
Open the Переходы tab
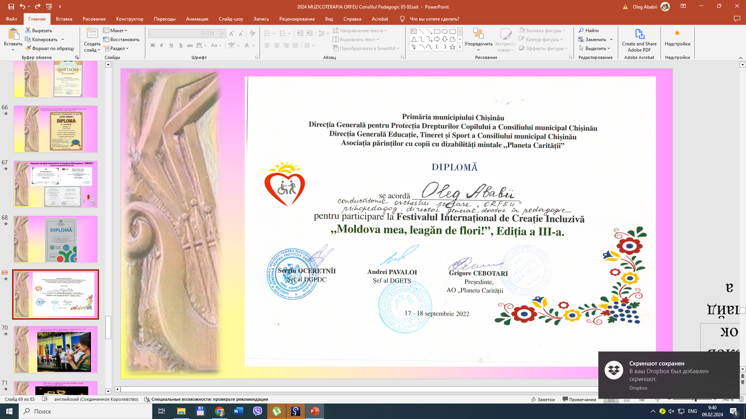(x=164, y=19)
